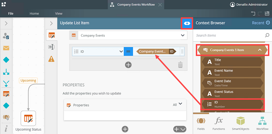
Task: Open the ID filter field dropdown
Action: click(121, 52)
